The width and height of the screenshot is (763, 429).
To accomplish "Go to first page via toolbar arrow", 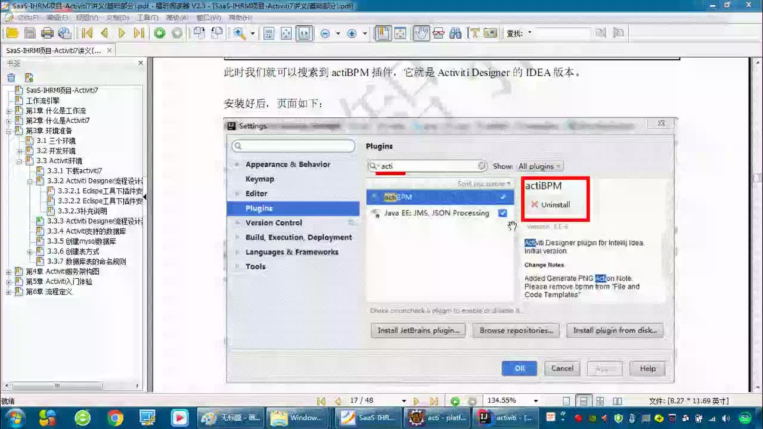I will [87, 33].
